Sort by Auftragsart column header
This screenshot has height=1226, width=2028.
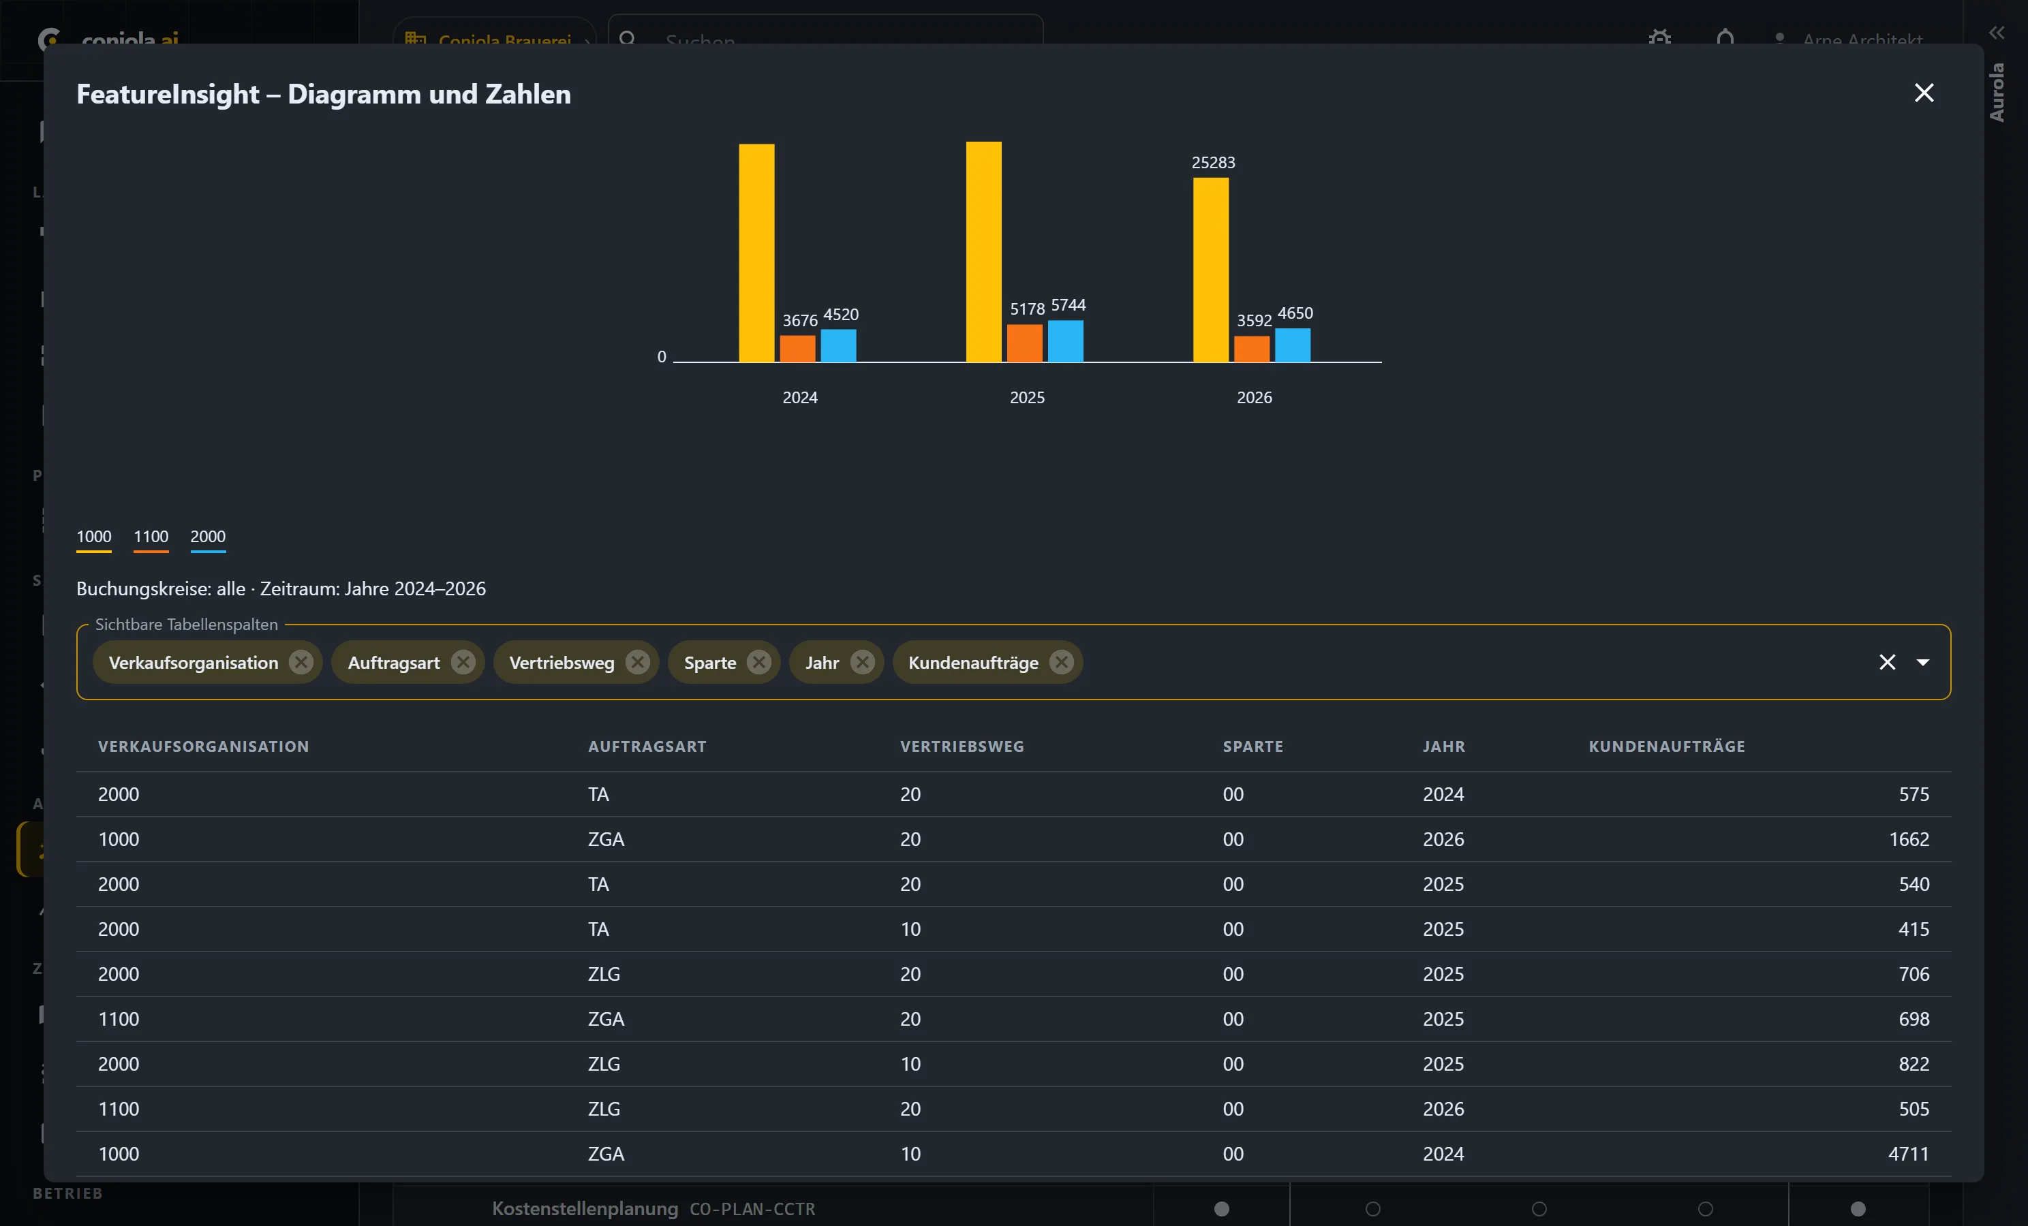click(x=647, y=746)
